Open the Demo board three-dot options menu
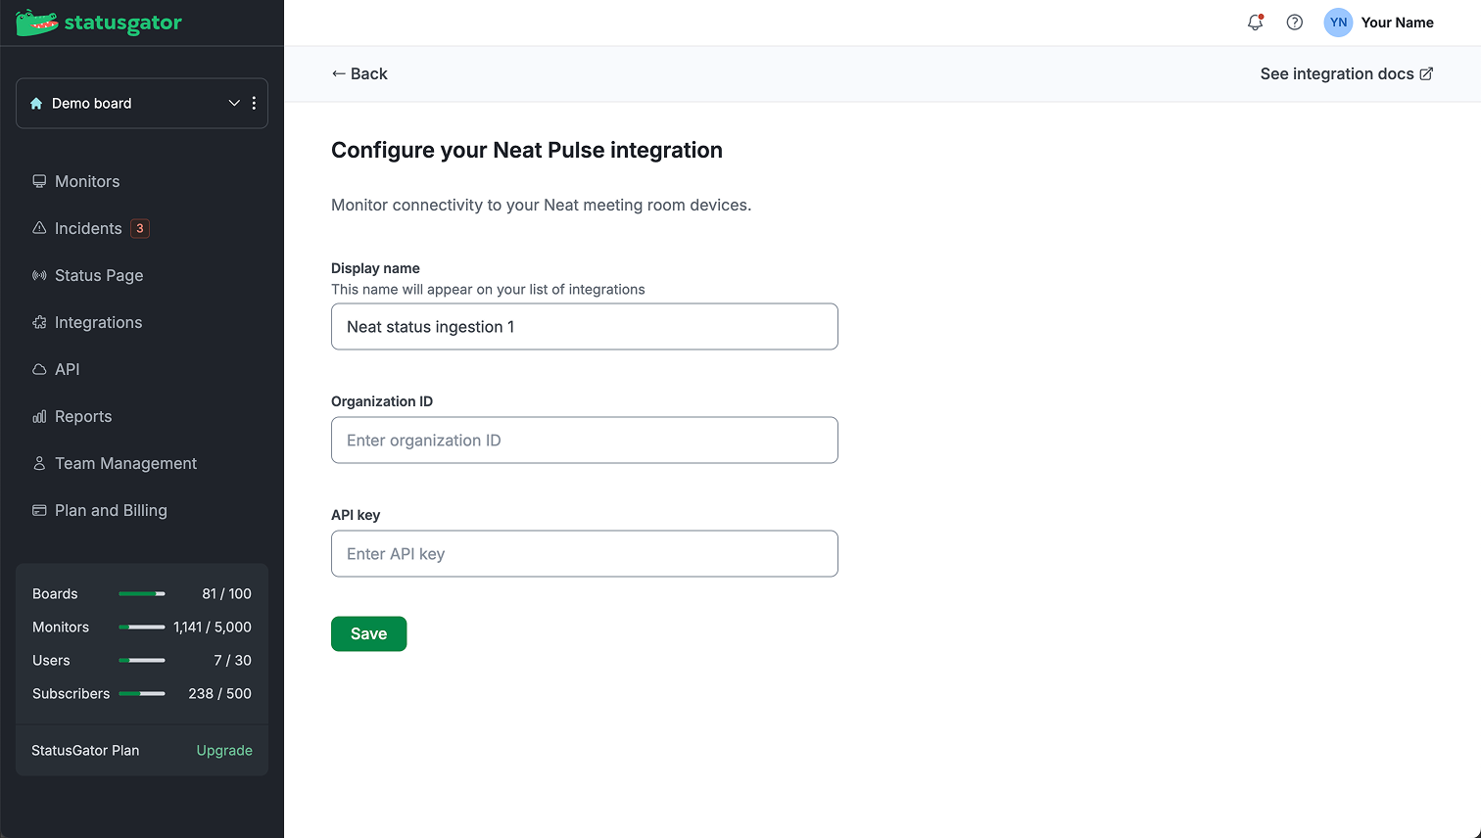1481x838 pixels. [254, 104]
